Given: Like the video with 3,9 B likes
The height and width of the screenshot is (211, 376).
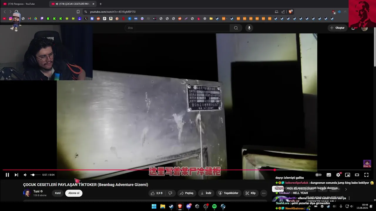Looking at the screenshot, I should pos(157,193).
